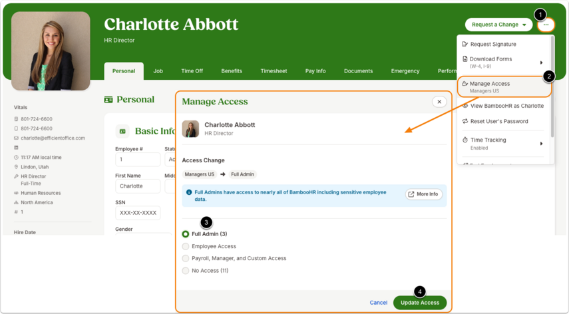Click the Hire Date label in the sidebar
Screen dimensions: 569x314
pos(25,232)
